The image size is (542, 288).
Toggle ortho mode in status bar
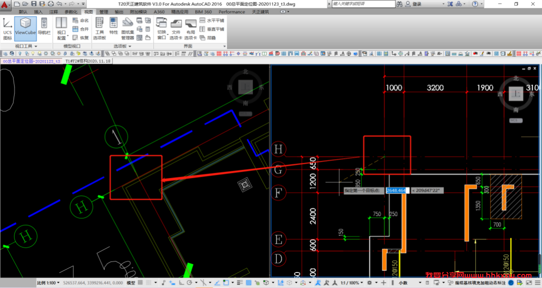click(181, 283)
